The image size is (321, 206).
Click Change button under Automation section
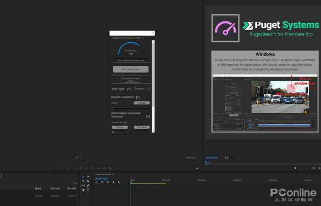[x=120, y=127]
